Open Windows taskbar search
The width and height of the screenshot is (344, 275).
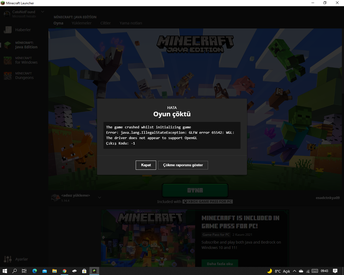[x=15, y=271]
